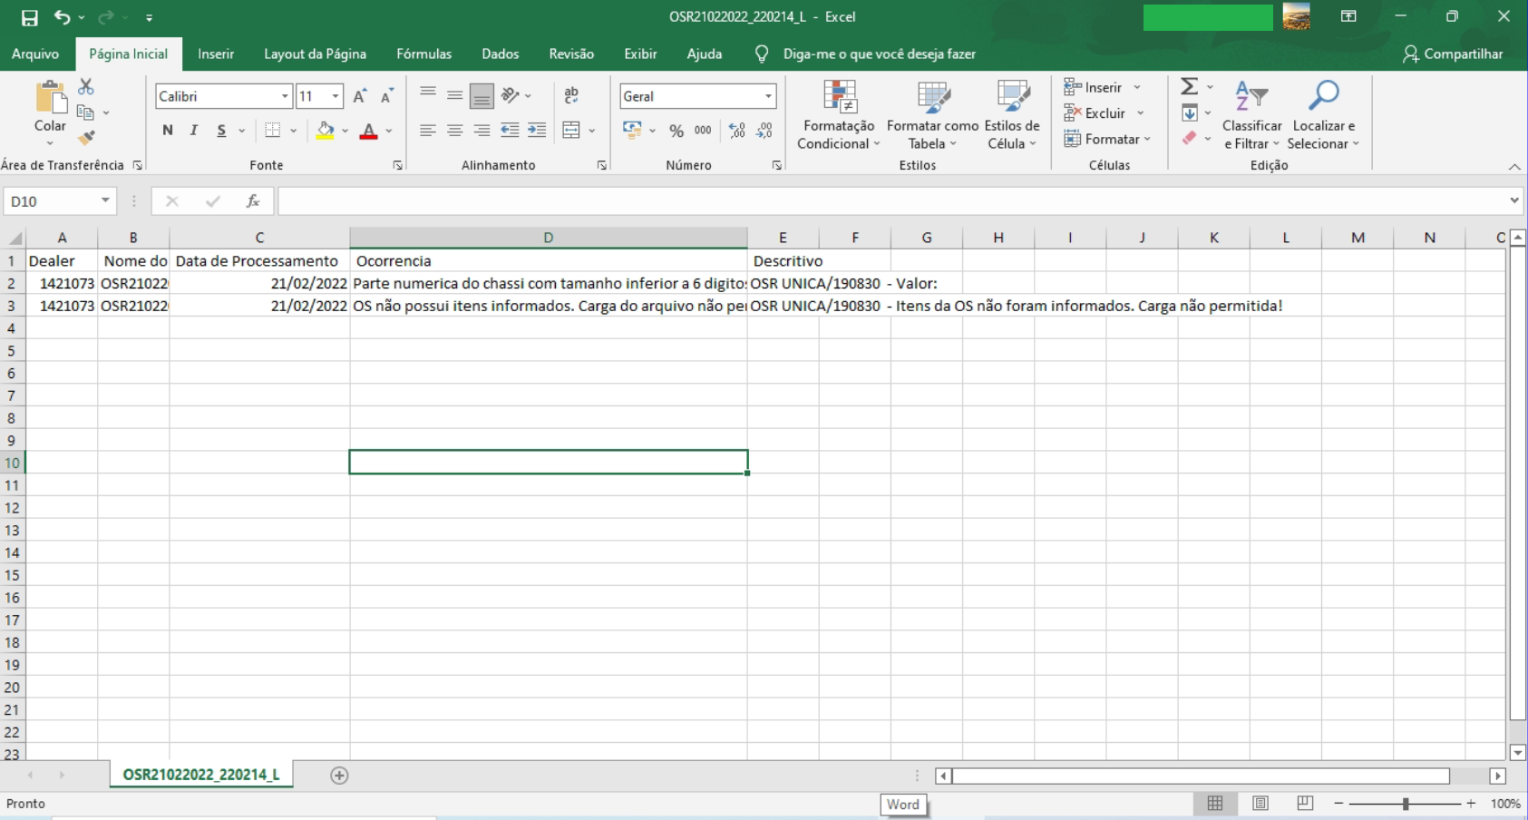1528x820 pixels.
Task: Click the Increase Font Size icon
Action: (x=360, y=96)
